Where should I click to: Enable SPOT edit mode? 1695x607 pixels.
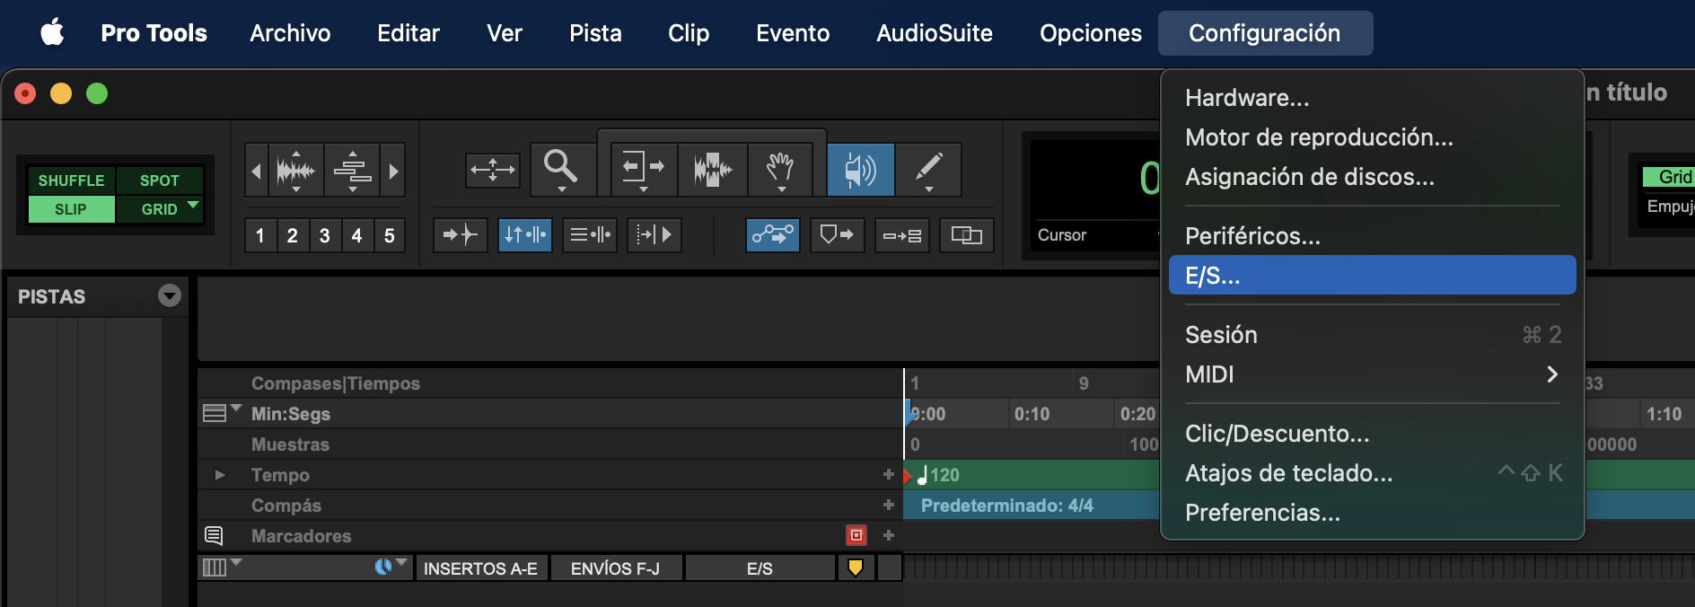click(x=159, y=180)
